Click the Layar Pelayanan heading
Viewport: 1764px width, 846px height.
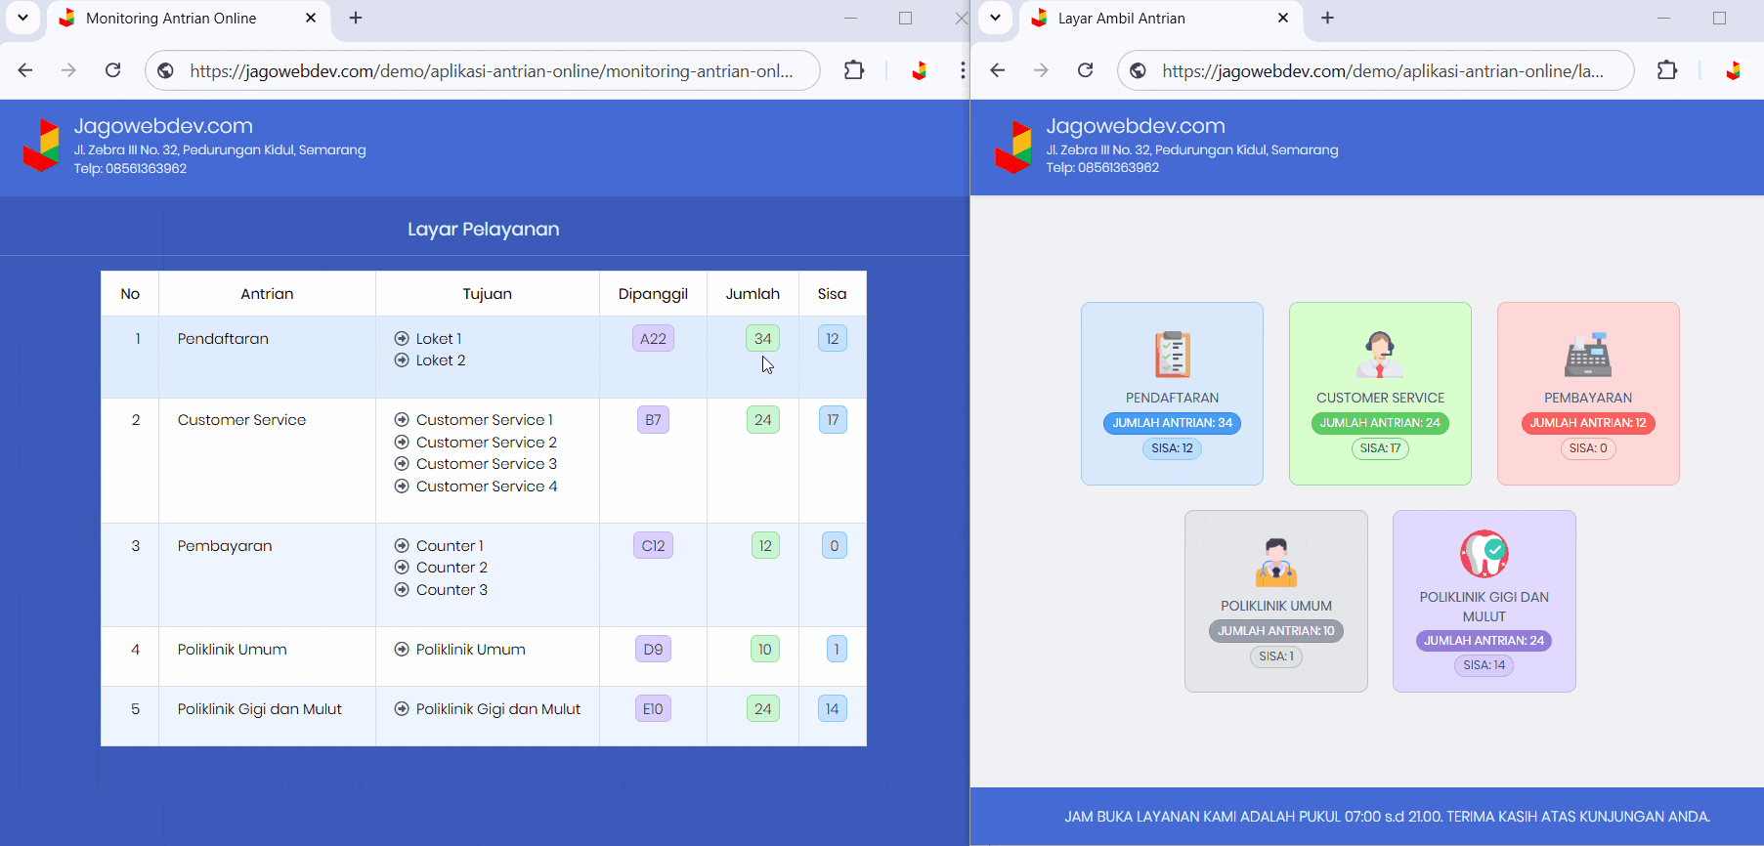pyautogui.click(x=484, y=229)
